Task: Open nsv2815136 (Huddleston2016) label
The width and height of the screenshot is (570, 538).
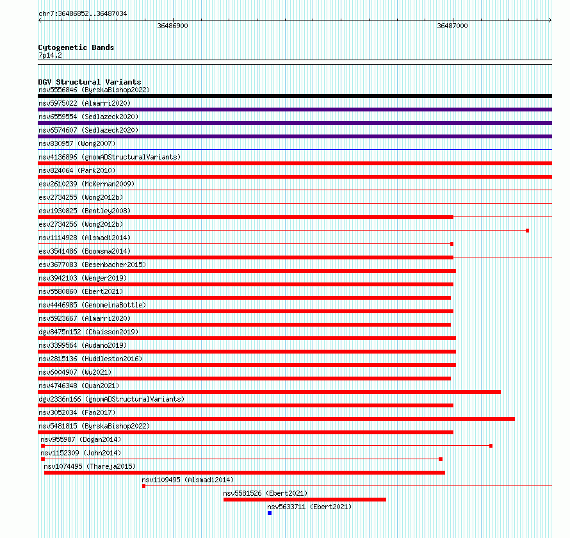Action: tap(90, 359)
